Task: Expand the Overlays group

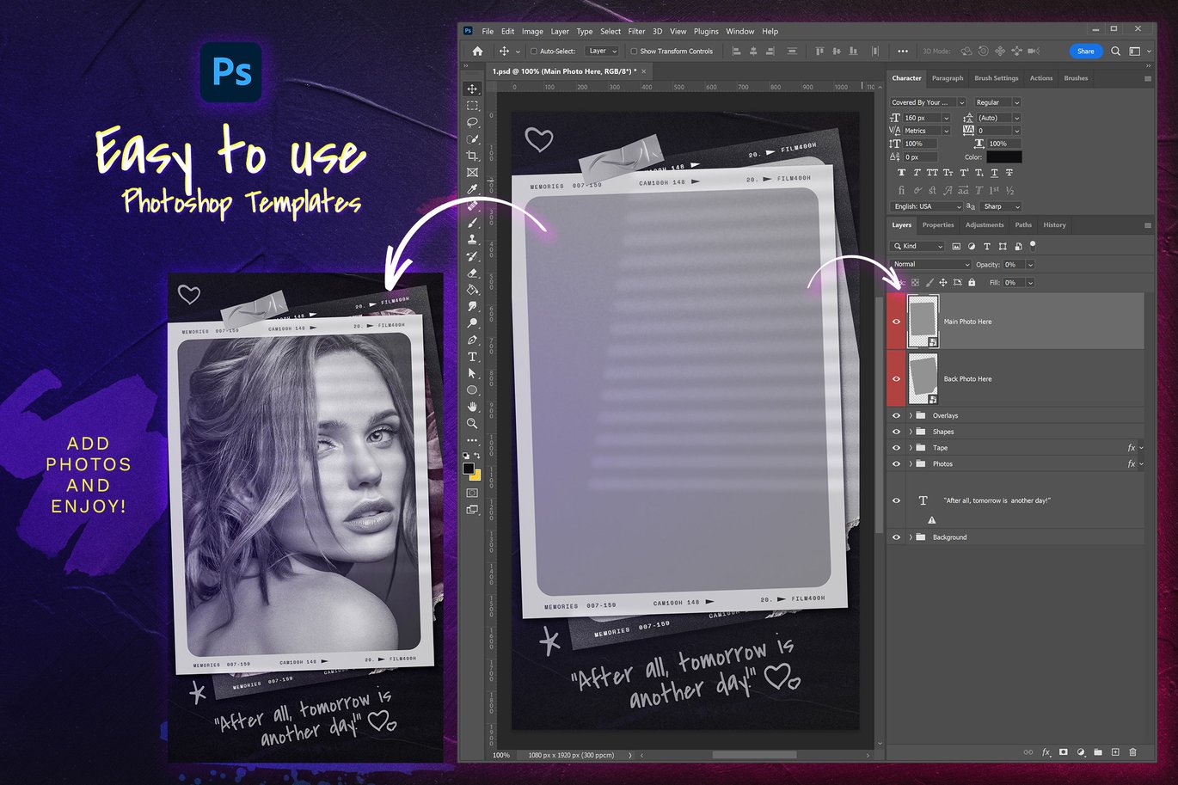Action: point(911,415)
